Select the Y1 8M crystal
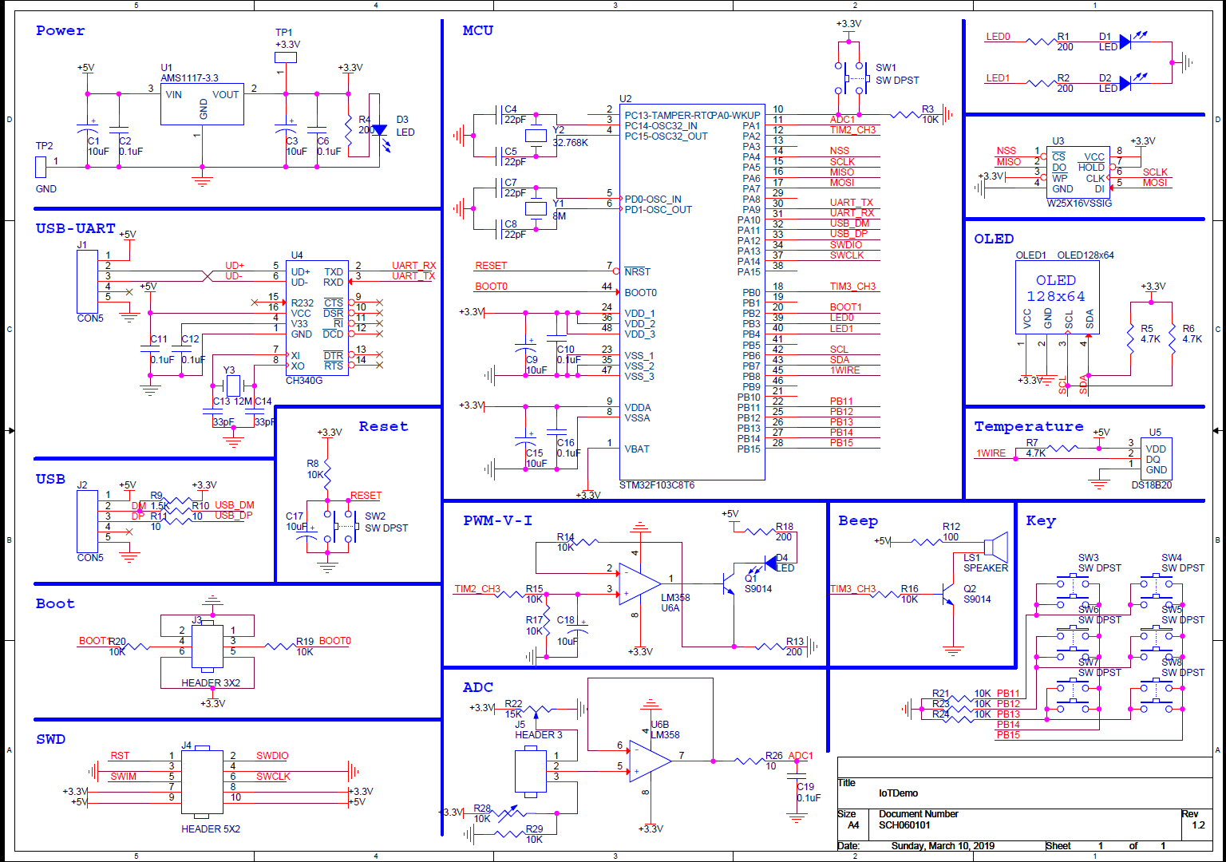This screenshot has width=1226, height=862. point(536,209)
